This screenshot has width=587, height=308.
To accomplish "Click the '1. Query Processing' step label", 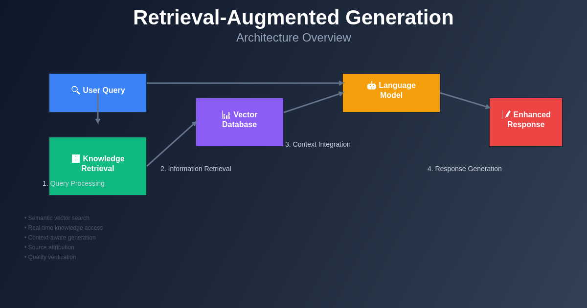I will [73, 183].
